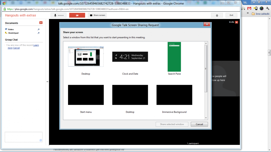Open Sketchpad document
271x152 pixels.
pos(13,33)
